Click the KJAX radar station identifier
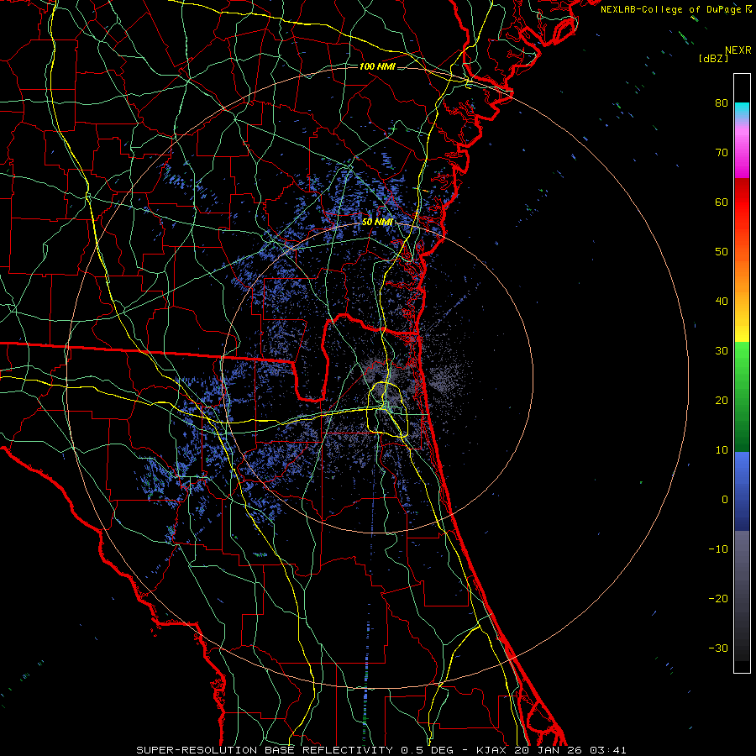The height and width of the screenshot is (756, 756). click(x=491, y=750)
